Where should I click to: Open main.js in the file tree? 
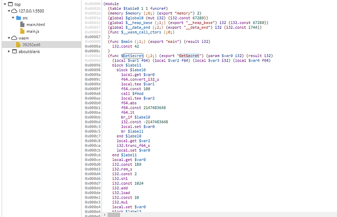click(x=33, y=31)
